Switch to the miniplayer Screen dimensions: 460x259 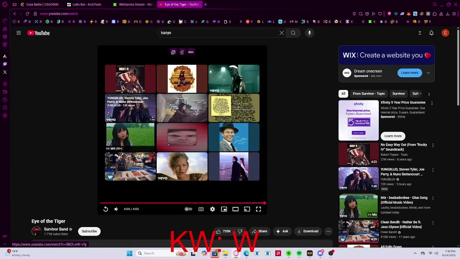coord(224,209)
